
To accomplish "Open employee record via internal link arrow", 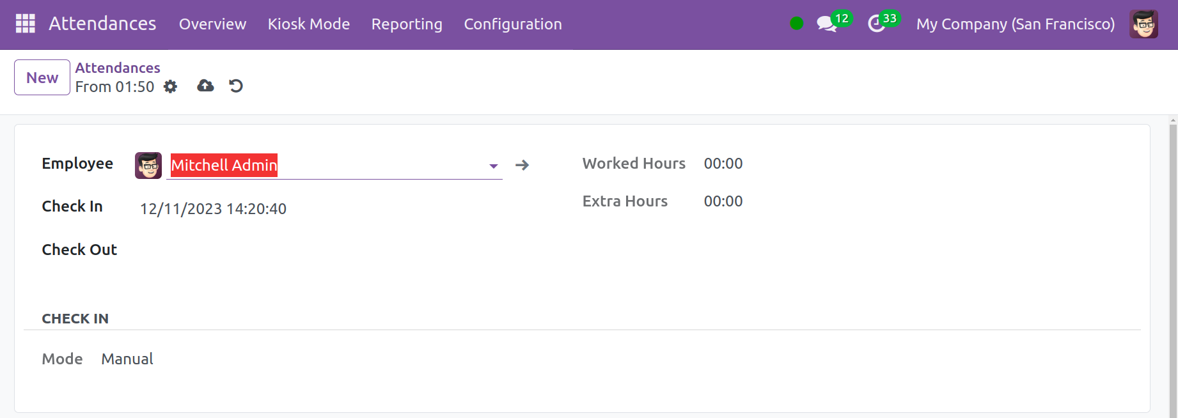I will 522,165.
